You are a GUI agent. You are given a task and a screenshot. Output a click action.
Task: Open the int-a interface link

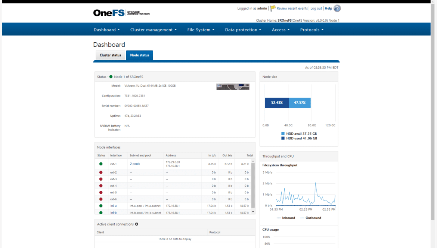[x=114, y=206]
